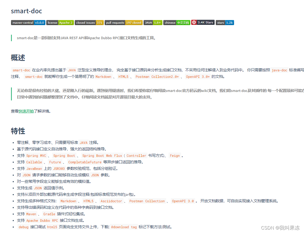Click the bullet 基于源代码接口定义自动推导

pos(62,149)
